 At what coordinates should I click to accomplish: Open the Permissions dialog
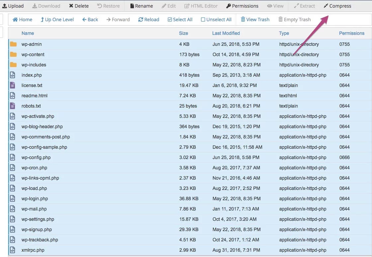tap(242, 6)
